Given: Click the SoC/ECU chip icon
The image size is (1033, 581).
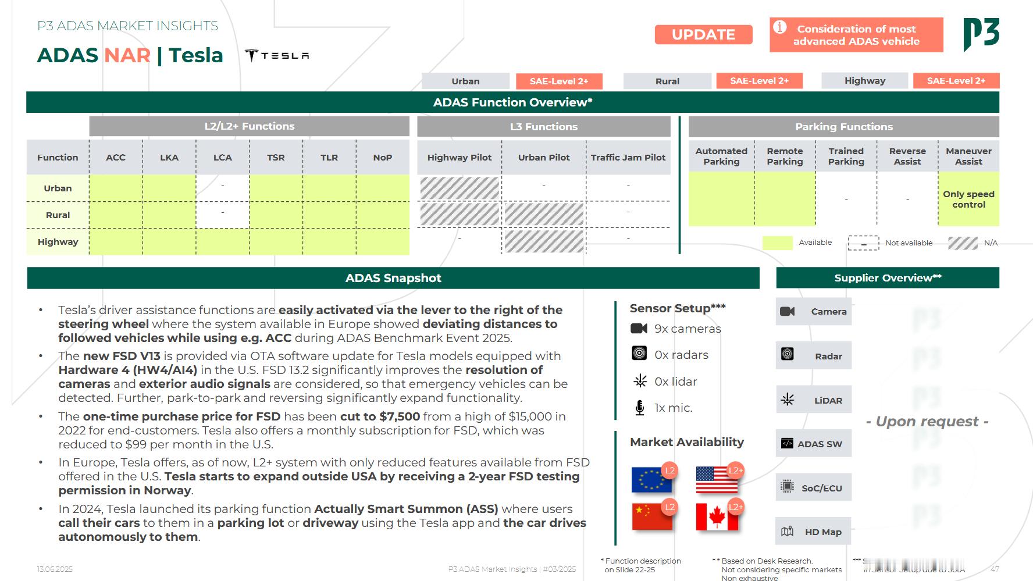Looking at the screenshot, I should 787,486.
